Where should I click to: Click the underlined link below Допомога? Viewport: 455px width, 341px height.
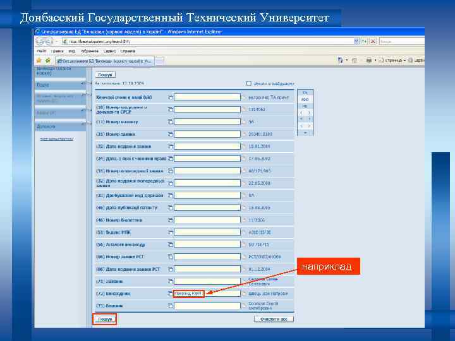pos(57,139)
